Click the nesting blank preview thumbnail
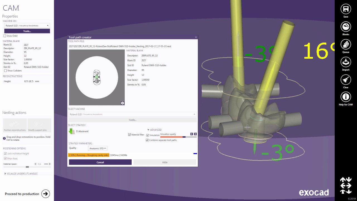This screenshot has width=357, height=201. [97, 78]
